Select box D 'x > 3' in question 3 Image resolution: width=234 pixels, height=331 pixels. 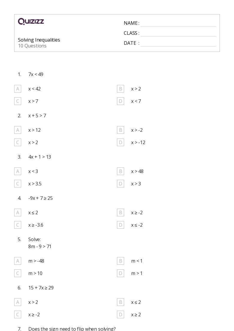point(121,184)
